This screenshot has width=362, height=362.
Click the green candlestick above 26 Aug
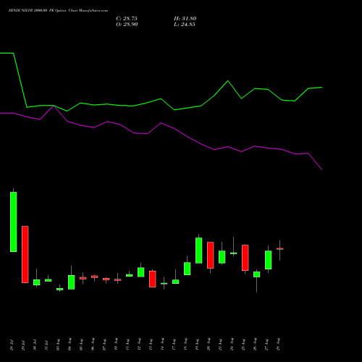(257, 274)
